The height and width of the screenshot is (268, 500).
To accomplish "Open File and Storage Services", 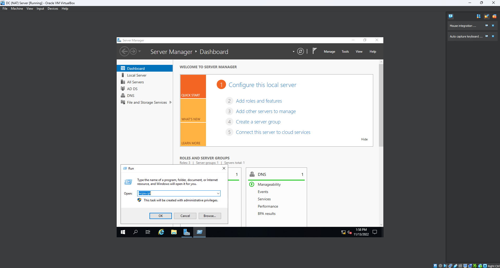I will coord(145,102).
